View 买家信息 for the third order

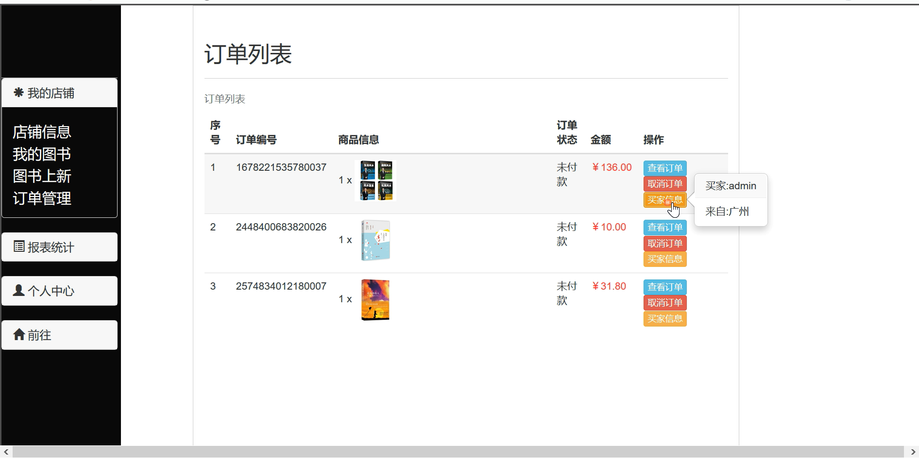coord(664,318)
